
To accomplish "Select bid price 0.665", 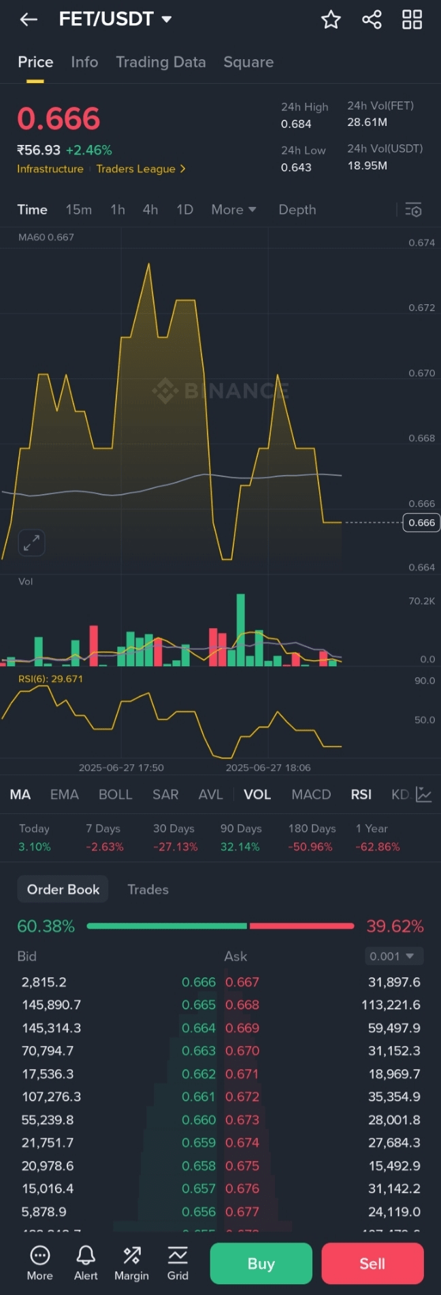I will point(199,1004).
